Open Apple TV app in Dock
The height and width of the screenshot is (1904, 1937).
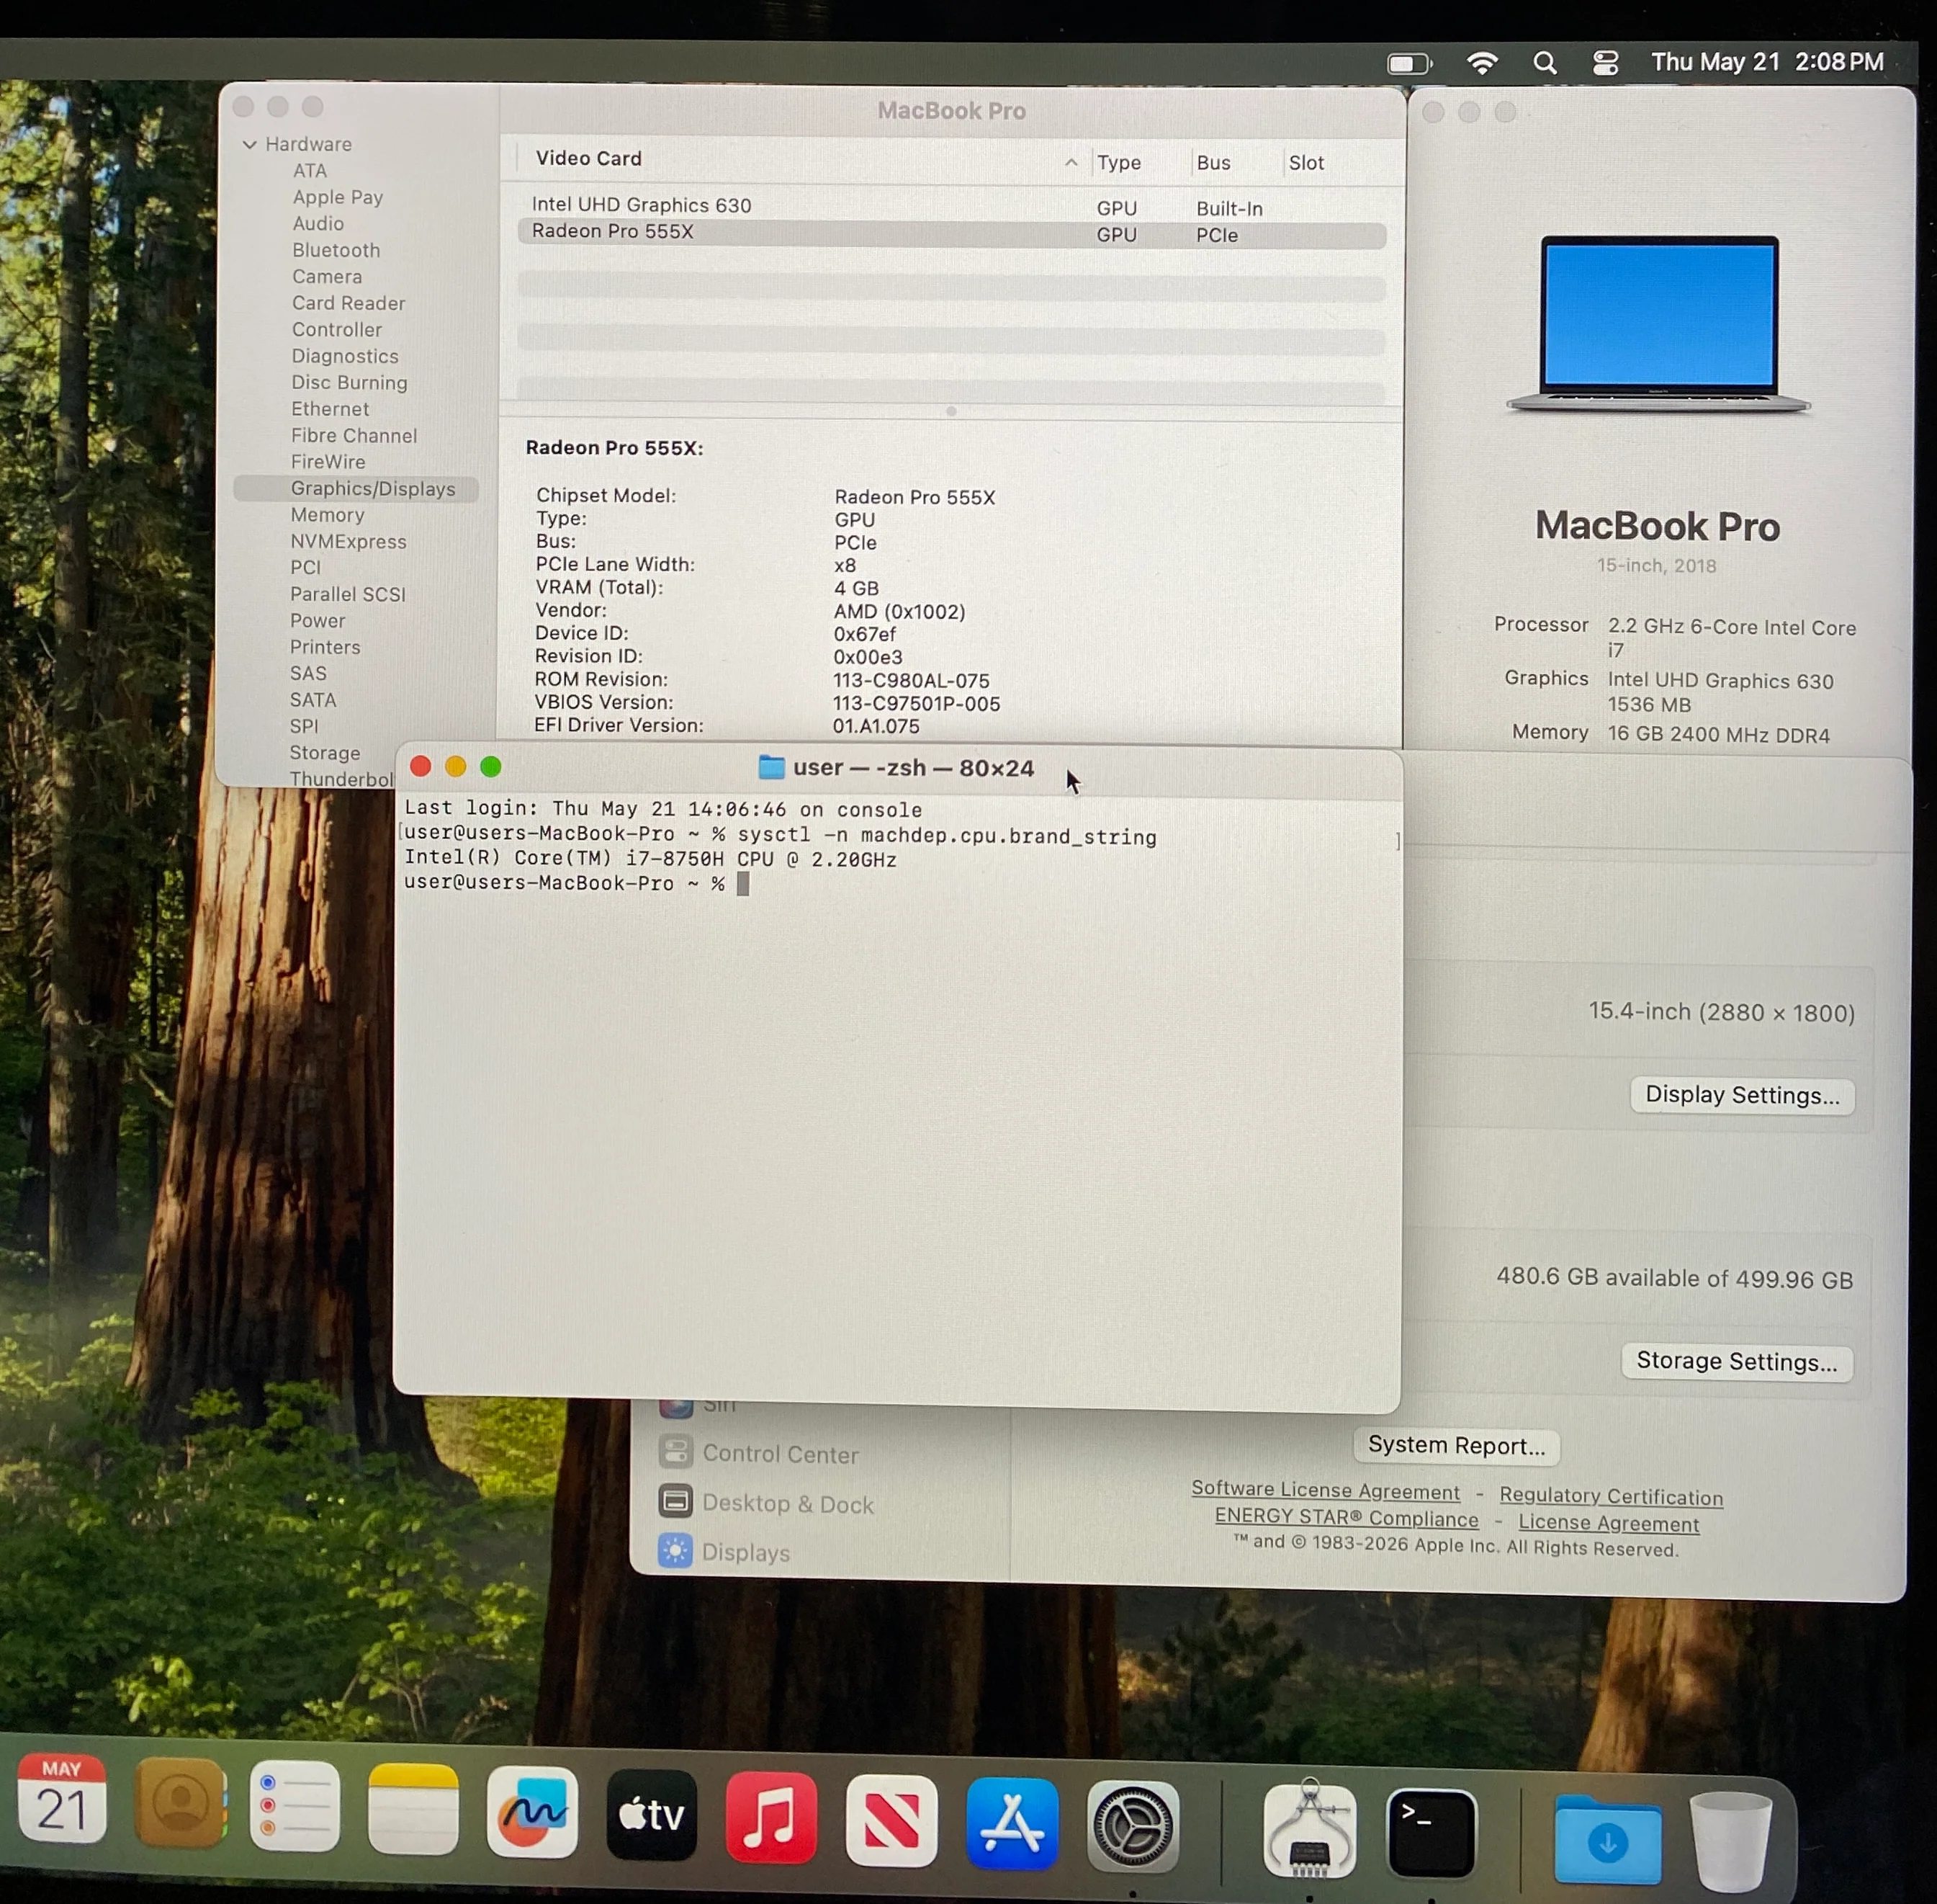tap(652, 1815)
